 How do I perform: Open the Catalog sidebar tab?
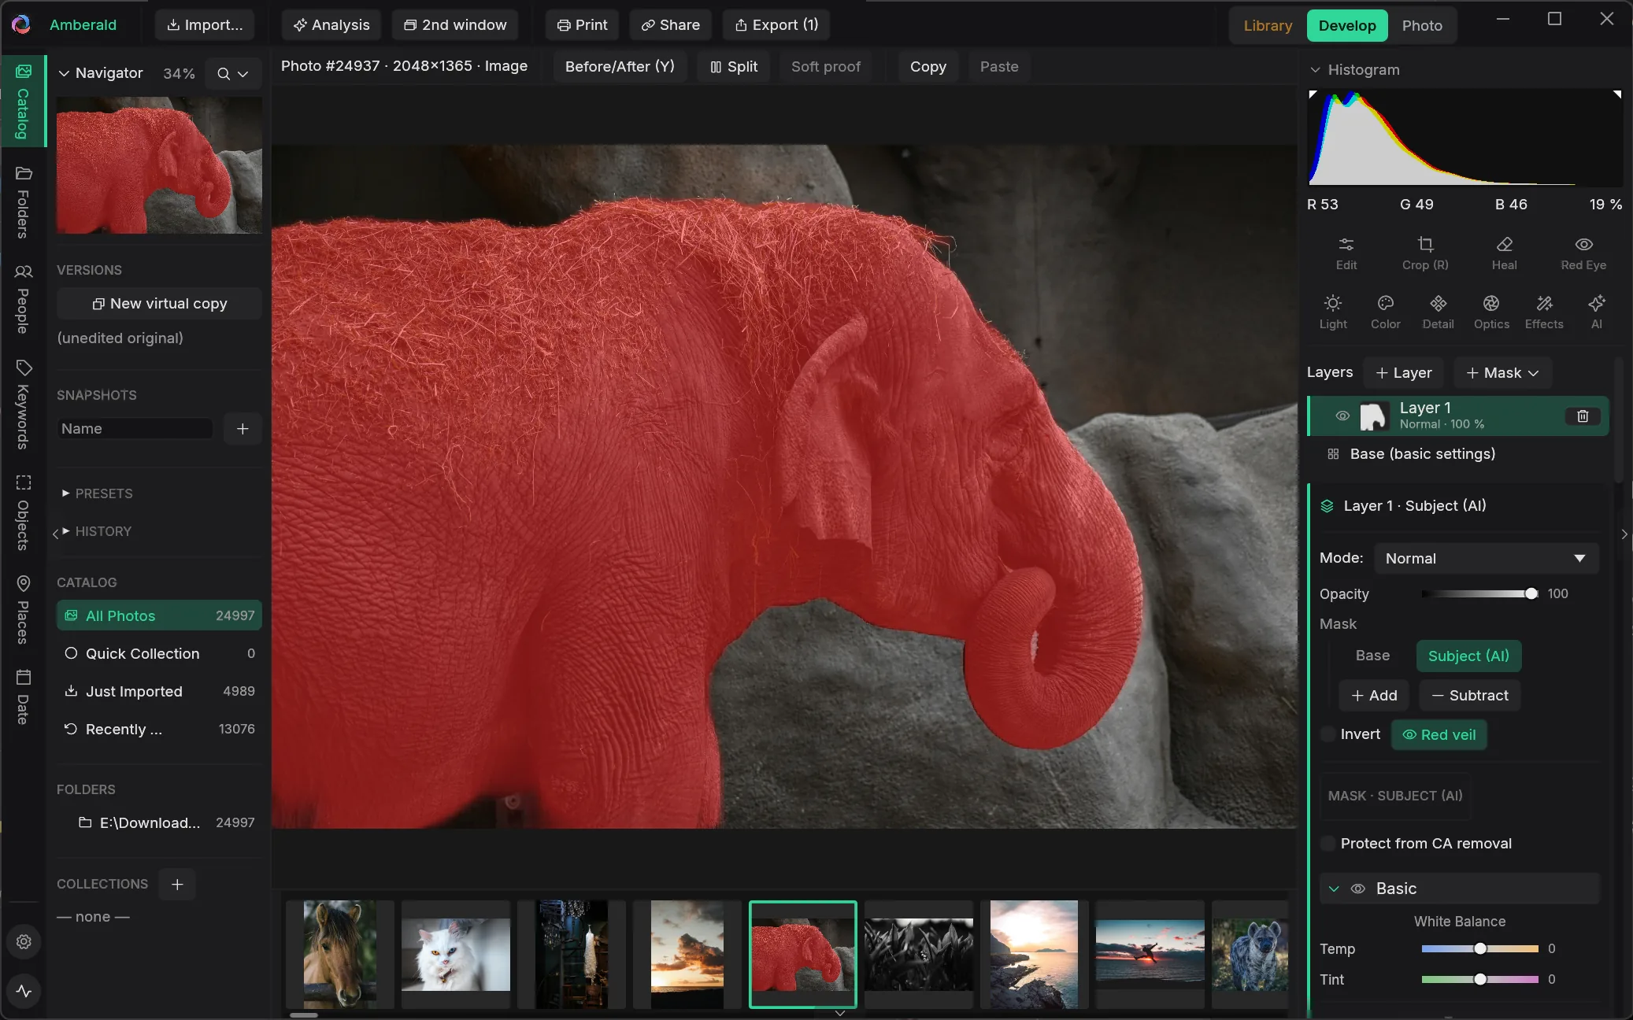click(x=24, y=102)
